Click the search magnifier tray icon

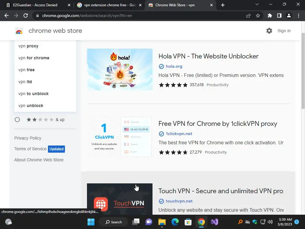coord(240,222)
